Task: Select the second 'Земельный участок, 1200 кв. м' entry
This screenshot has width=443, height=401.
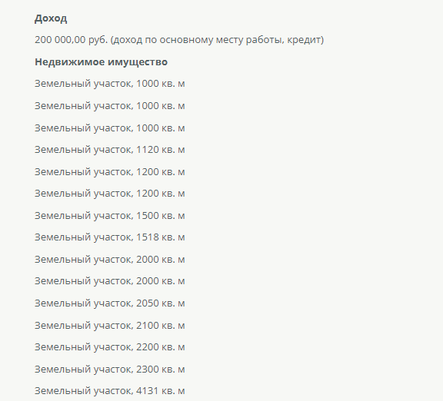Action: coord(110,194)
